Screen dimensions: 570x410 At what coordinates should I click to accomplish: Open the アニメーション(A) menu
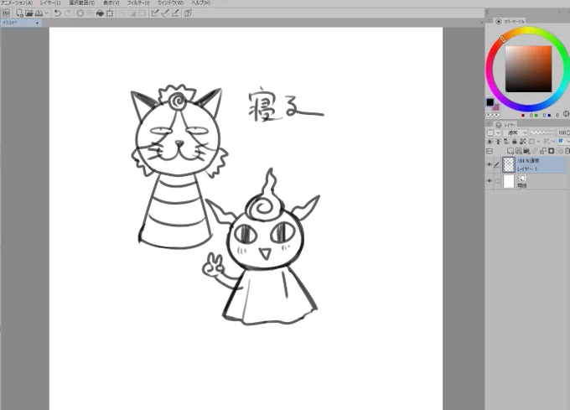(x=17, y=3)
